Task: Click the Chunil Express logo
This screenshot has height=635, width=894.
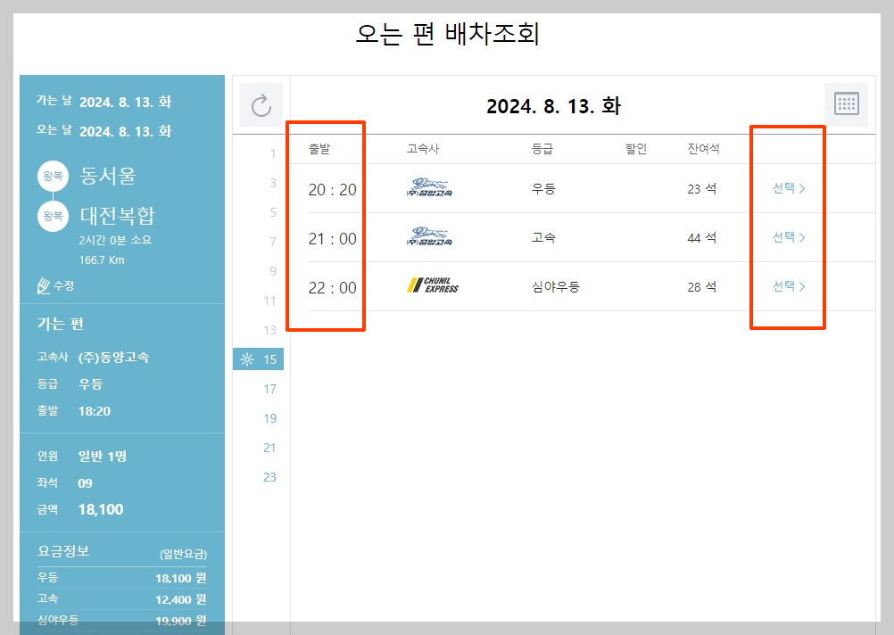Action: [x=433, y=285]
